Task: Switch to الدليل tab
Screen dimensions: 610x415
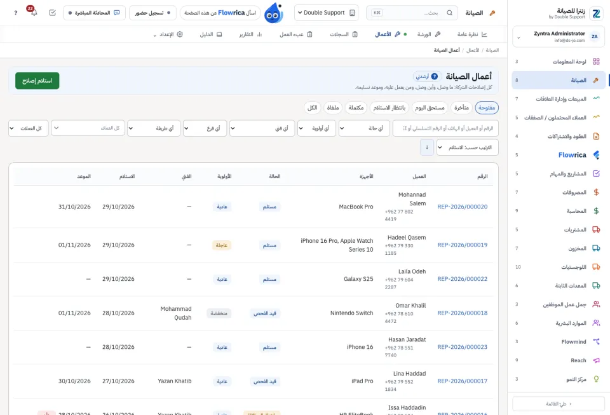Action: coord(210,34)
